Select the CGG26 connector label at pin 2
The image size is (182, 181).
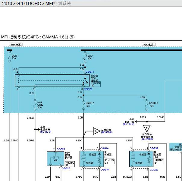[x=61, y=149]
